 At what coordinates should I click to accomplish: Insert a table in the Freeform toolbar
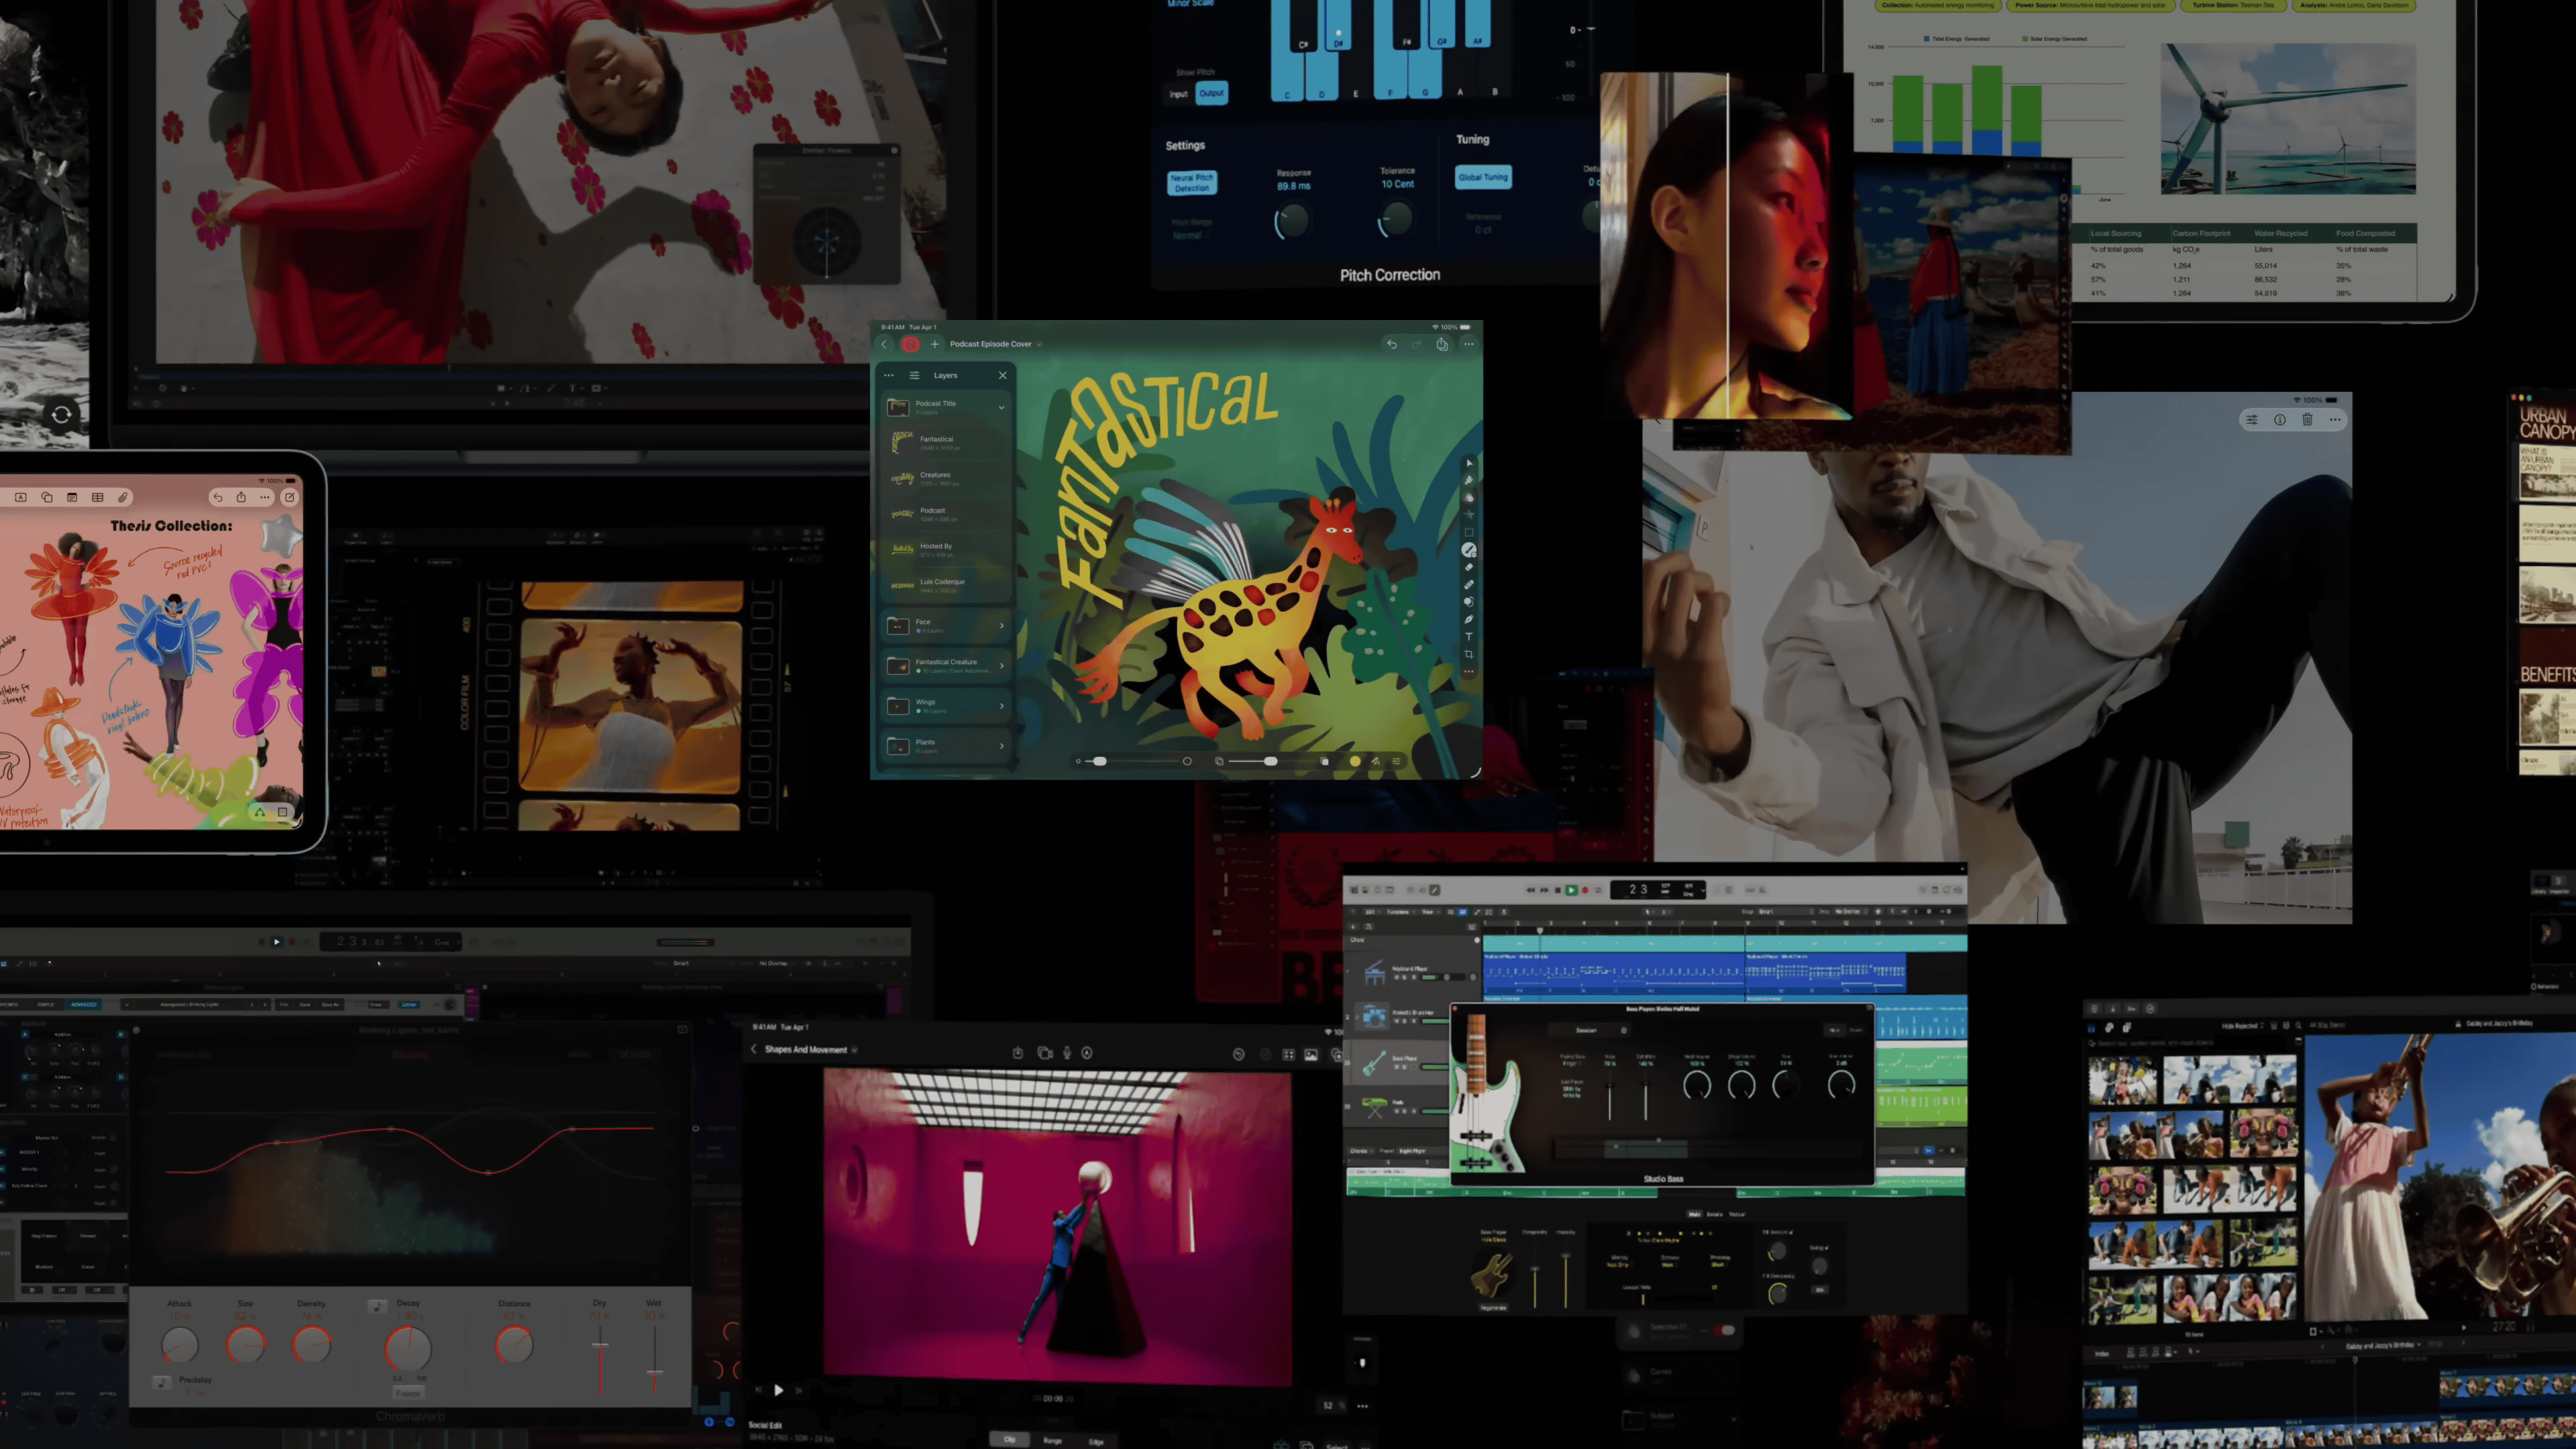click(97, 497)
